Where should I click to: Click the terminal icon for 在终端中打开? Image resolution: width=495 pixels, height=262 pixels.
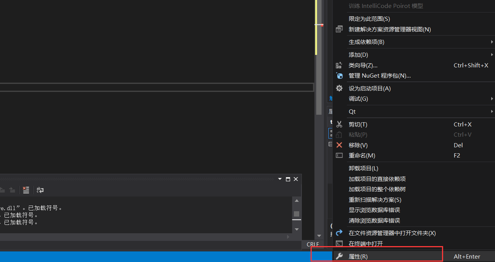[339, 243]
